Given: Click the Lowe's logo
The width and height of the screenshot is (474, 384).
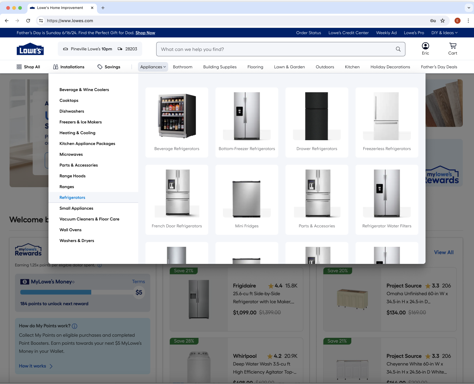Looking at the screenshot, I should click(30, 49).
